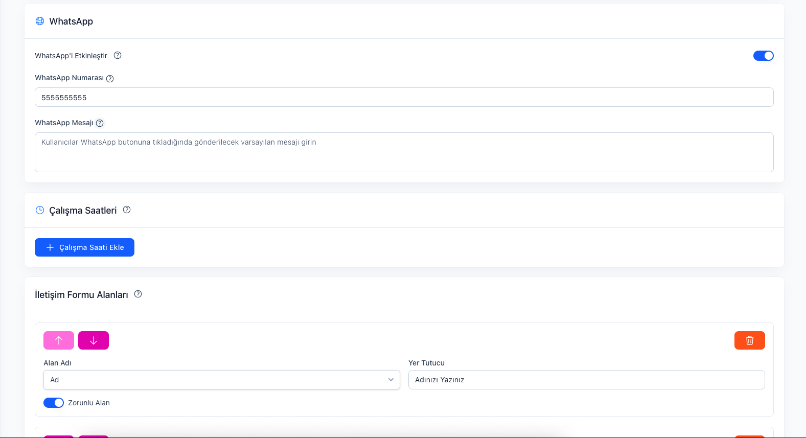This screenshot has width=806, height=438.
Task: Open help icon next to Çalışma Saatleri
Action: (x=127, y=210)
